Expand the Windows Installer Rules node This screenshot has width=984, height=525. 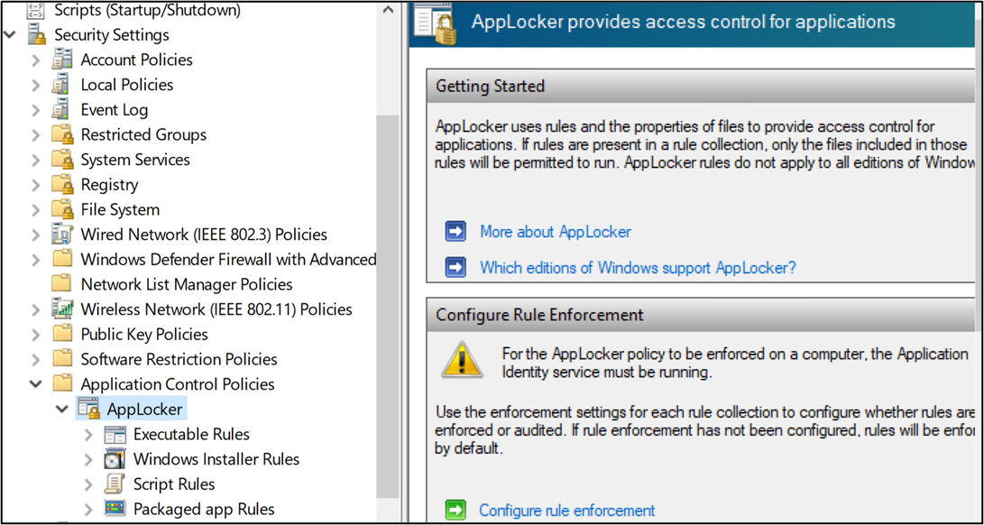(x=87, y=459)
